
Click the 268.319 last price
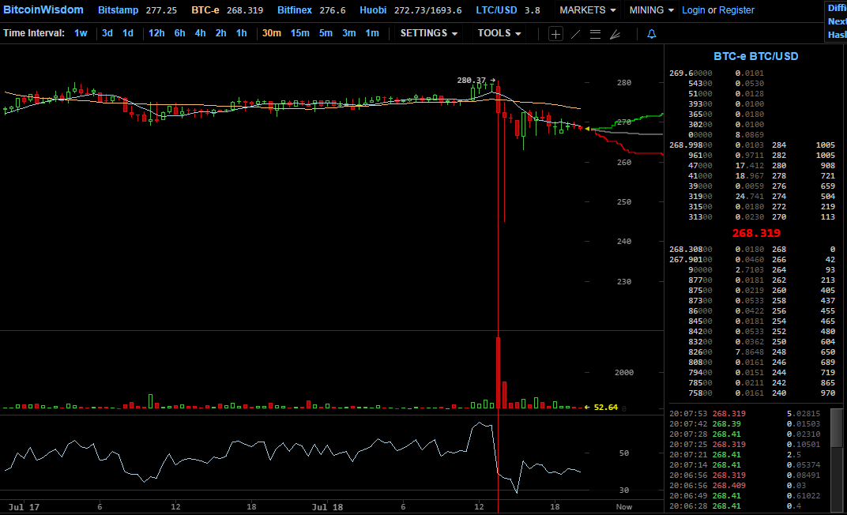coord(755,233)
